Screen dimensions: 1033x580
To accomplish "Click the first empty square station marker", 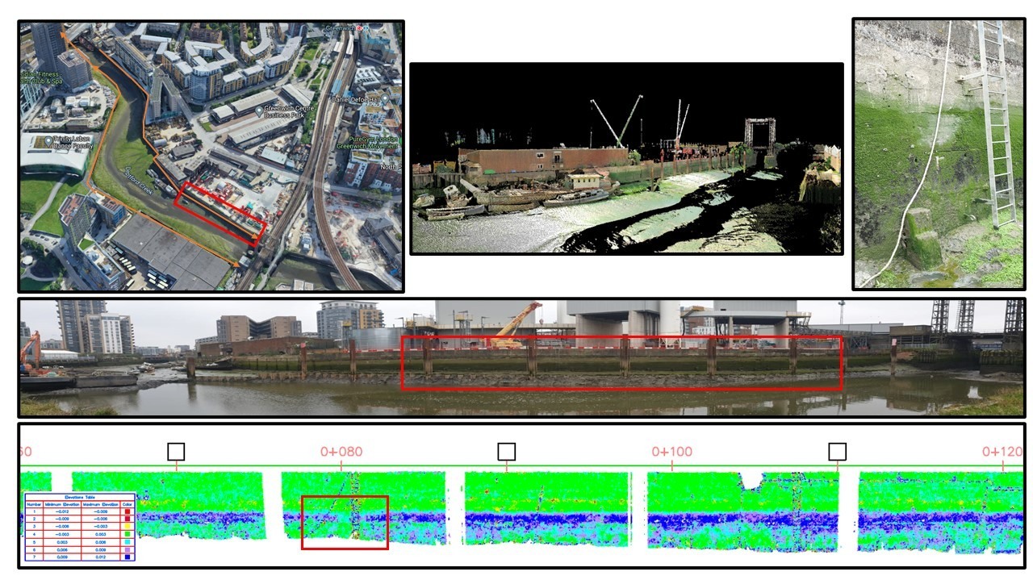I will (176, 452).
